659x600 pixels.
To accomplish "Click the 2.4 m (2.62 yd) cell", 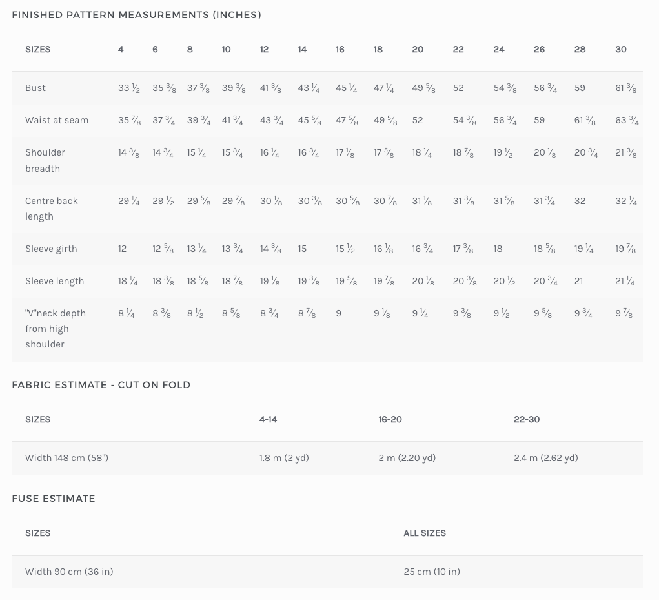I will tap(546, 458).
